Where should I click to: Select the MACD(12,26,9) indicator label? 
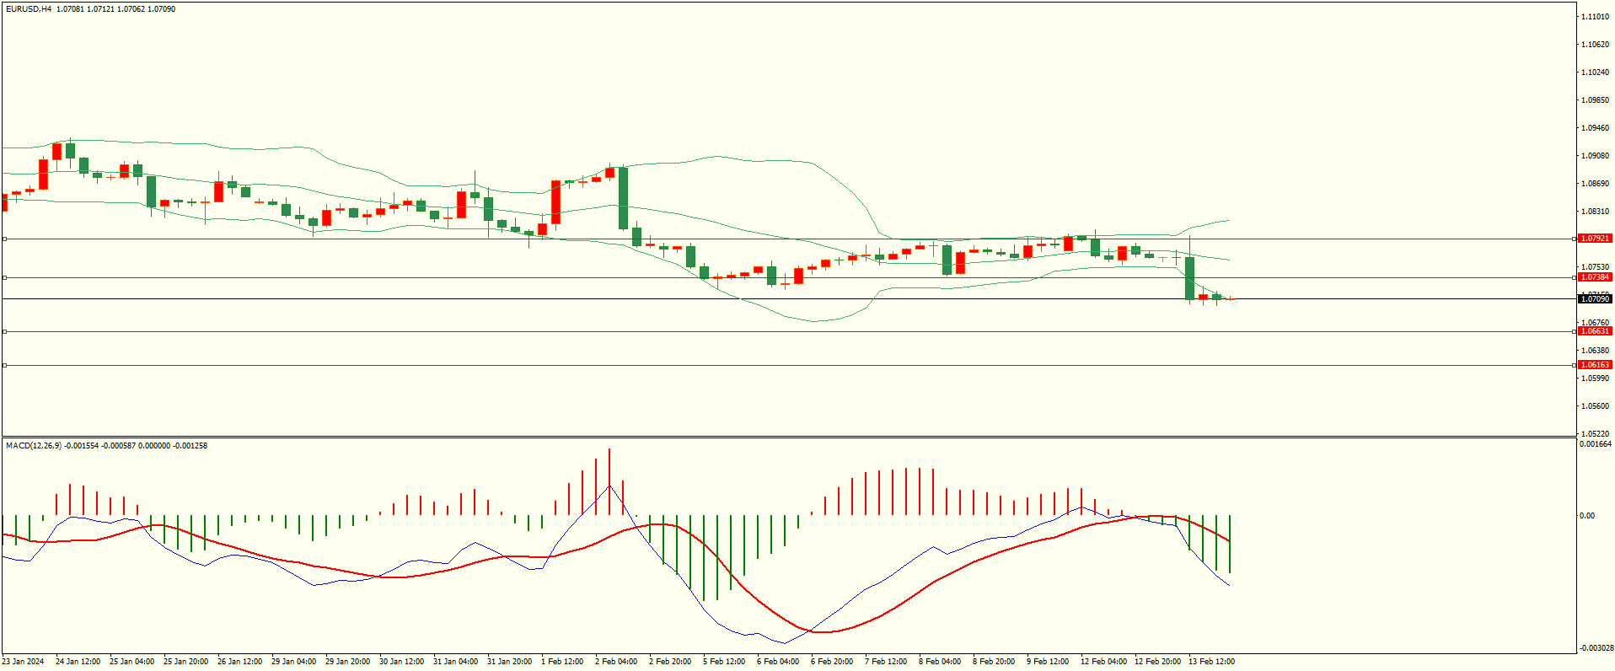point(34,445)
